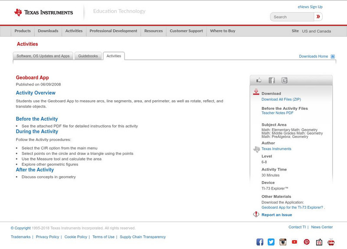The width and height of the screenshot is (347, 249).
Task: Open the Resources menu
Action: click(154, 31)
